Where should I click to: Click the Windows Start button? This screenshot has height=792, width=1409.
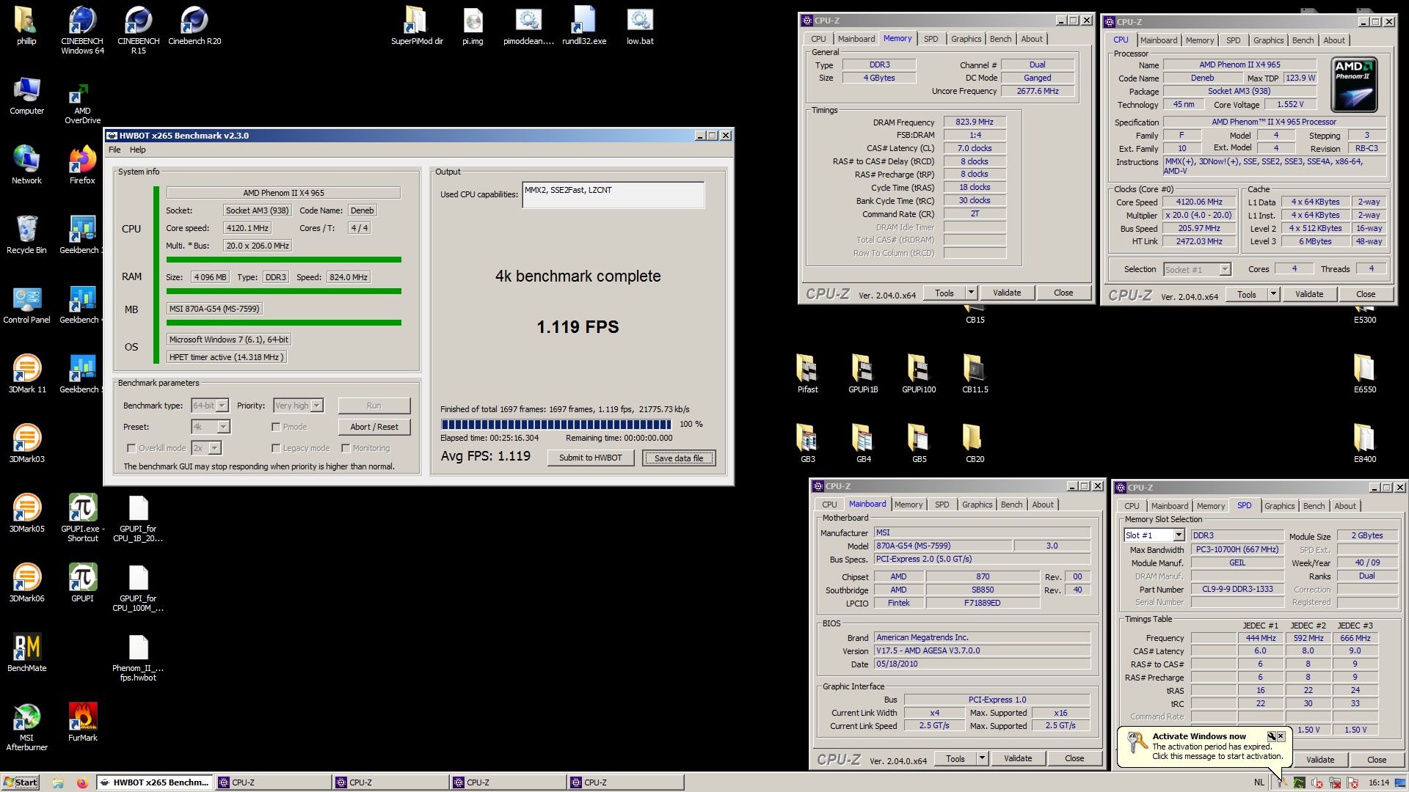21,782
